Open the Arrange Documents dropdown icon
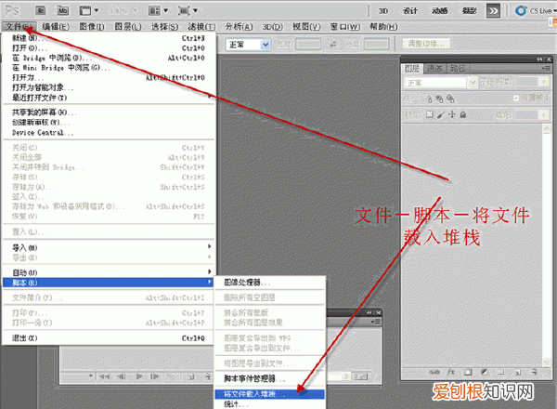 [x=158, y=10]
